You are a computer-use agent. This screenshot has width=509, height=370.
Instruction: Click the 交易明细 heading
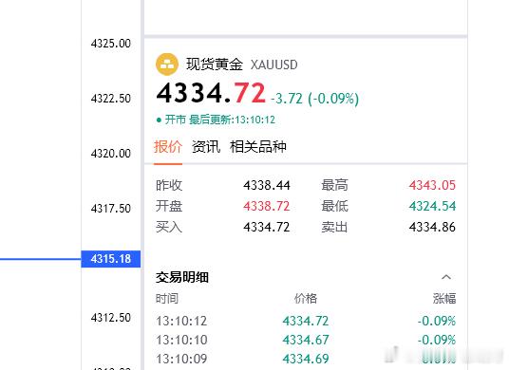[182, 277]
